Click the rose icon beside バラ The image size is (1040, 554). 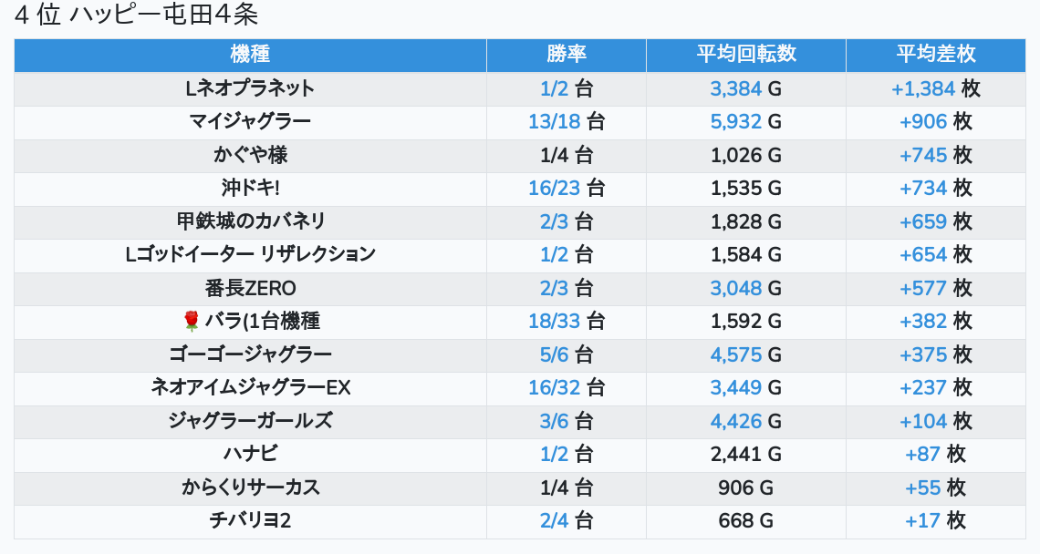coord(192,321)
